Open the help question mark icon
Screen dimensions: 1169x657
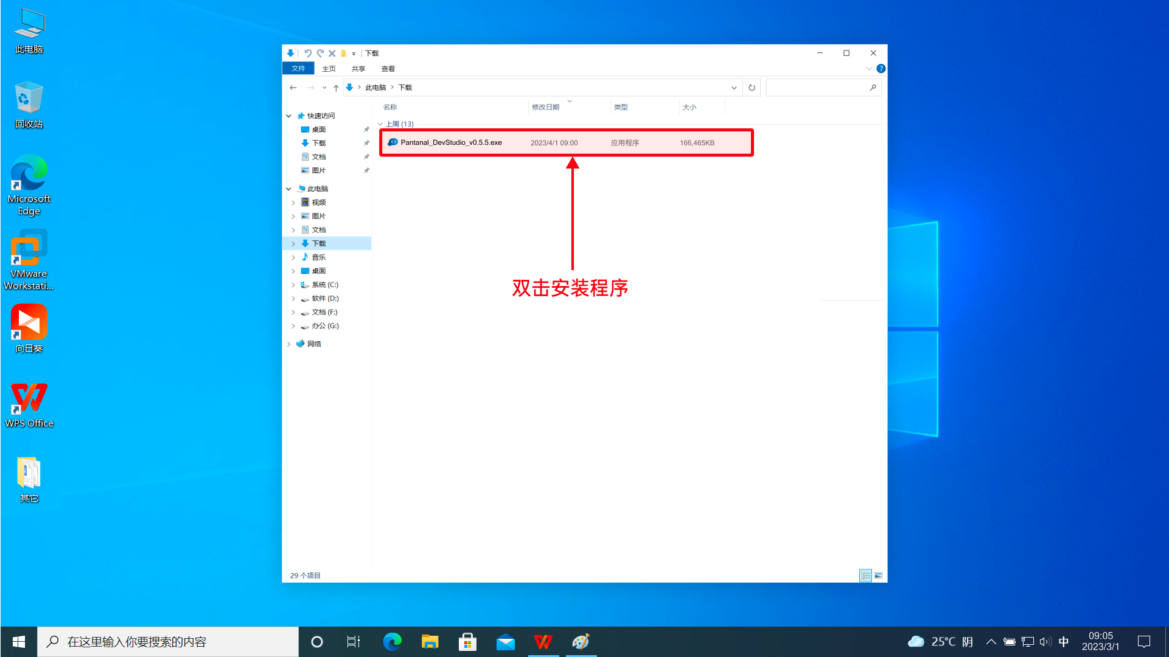[881, 69]
